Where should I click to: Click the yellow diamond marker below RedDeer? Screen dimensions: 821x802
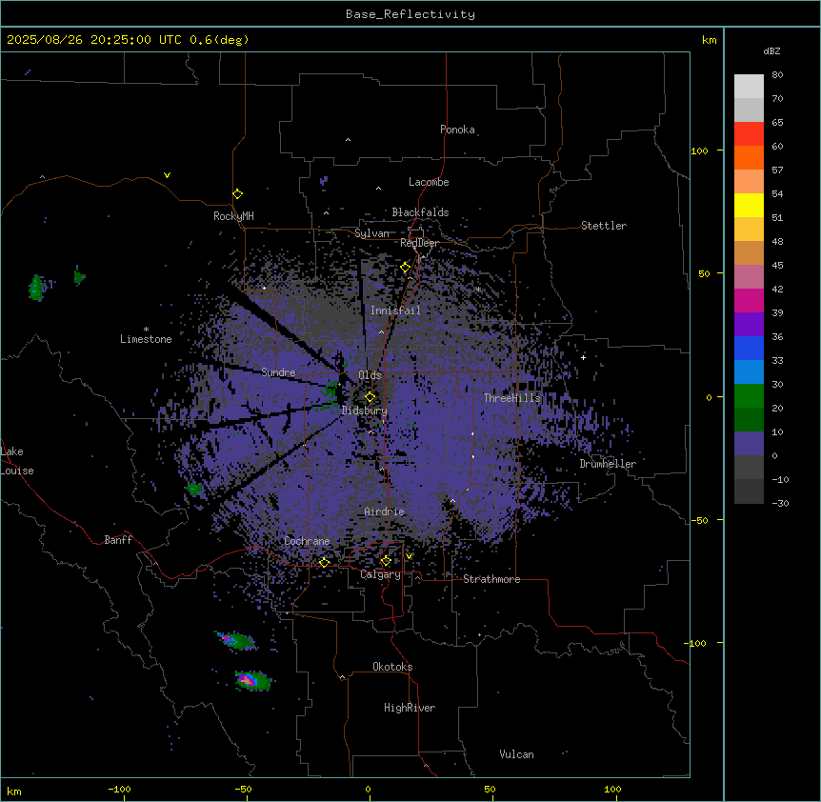click(x=406, y=268)
